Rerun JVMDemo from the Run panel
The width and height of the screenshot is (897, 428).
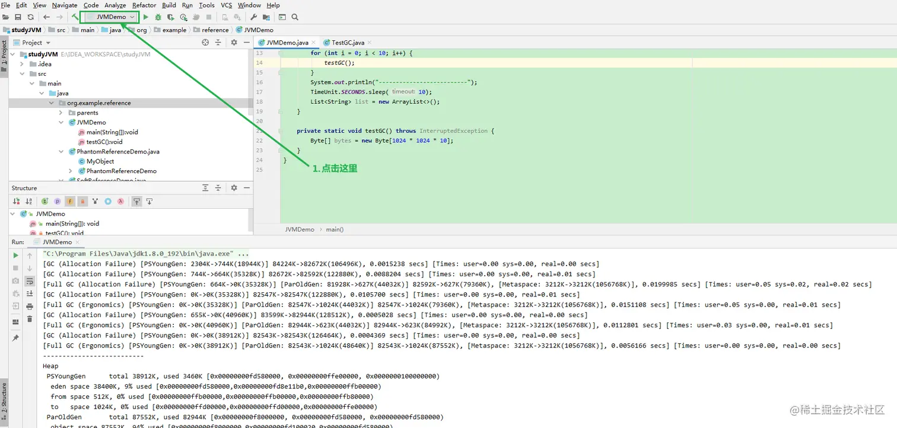(x=15, y=255)
